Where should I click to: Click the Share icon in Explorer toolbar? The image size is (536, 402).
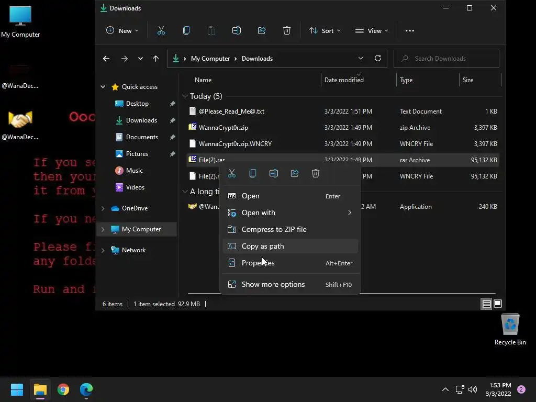[x=262, y=31]
